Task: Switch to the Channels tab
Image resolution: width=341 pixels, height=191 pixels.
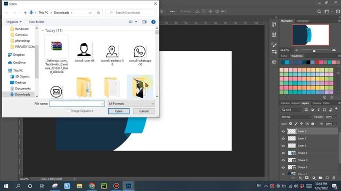Action: [316, 103]
